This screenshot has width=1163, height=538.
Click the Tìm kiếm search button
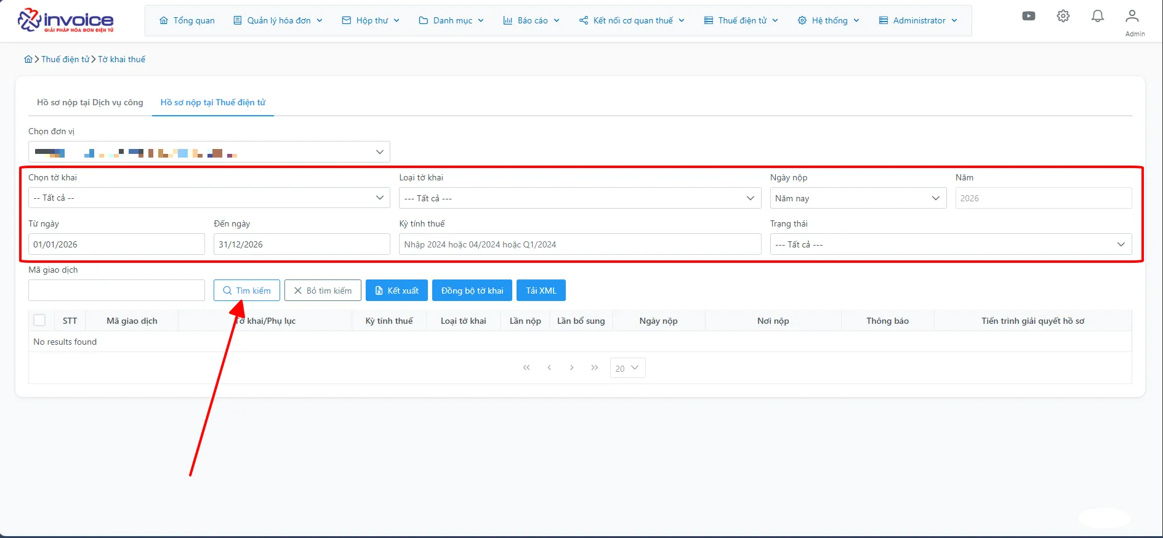click(247, 291)
